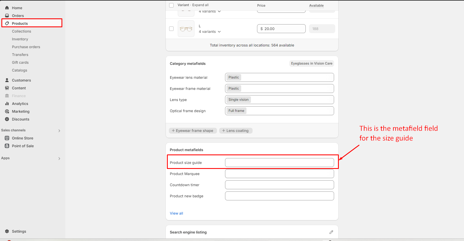Expand the Apps section chevron
Image resolution: width=464 pixels, height=241 pixels.
pos(59,158)
